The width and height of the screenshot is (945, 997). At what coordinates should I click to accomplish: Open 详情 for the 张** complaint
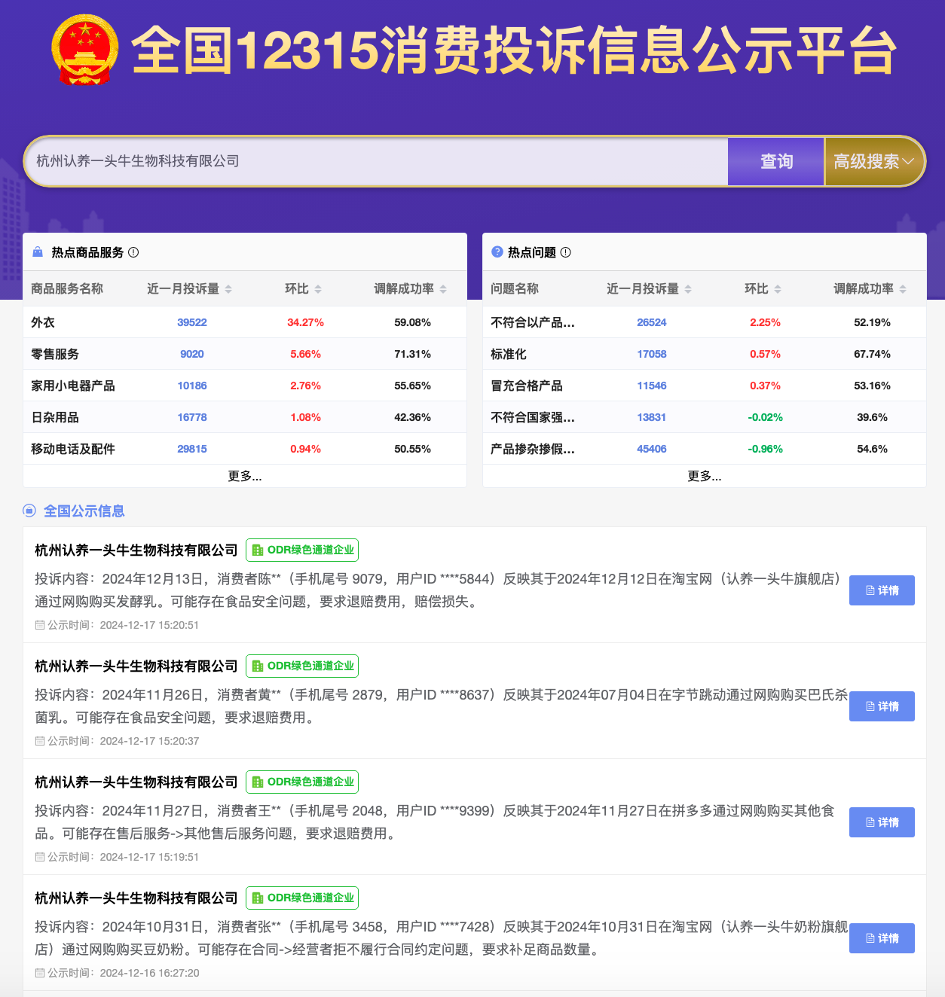tap(882, 938)
